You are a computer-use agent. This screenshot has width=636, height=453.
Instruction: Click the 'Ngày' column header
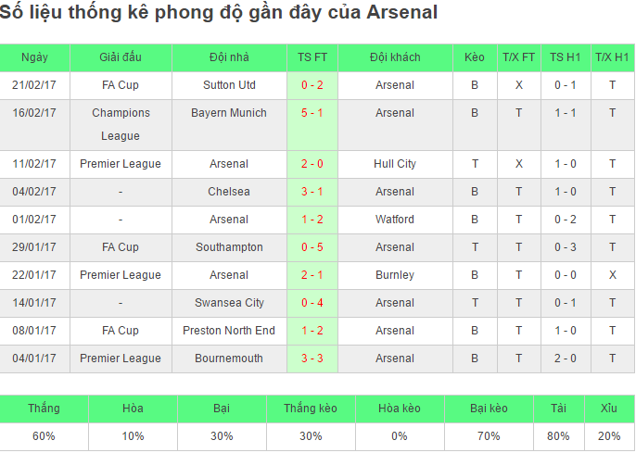pos(34,57)
